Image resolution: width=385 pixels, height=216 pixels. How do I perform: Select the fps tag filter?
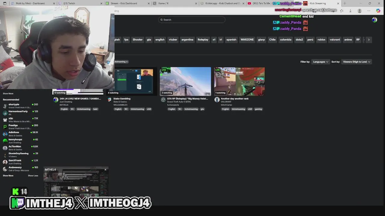[x=126, y=40]
